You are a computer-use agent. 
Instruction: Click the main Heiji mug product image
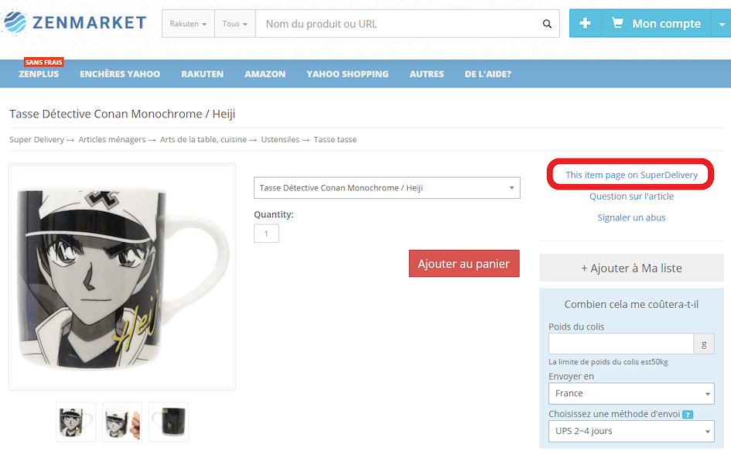pyautogui.click(x=122, y=277)
